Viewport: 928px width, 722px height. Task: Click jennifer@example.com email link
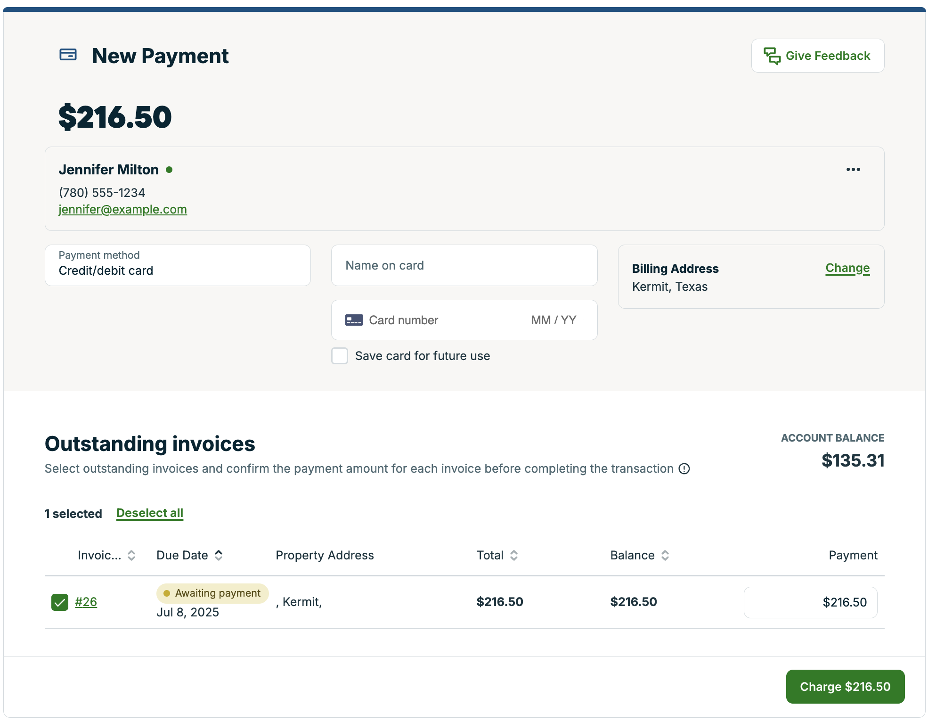122,210
